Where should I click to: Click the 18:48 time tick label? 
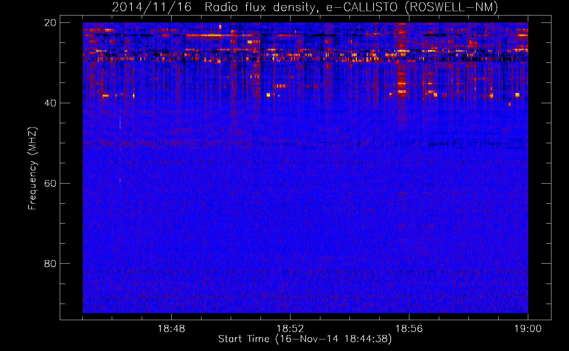click(x=171, y=329)
